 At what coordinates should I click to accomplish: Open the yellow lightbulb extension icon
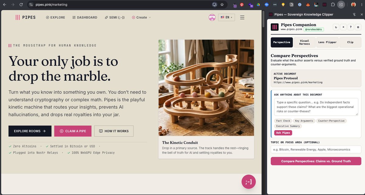[x=283, y=5]
